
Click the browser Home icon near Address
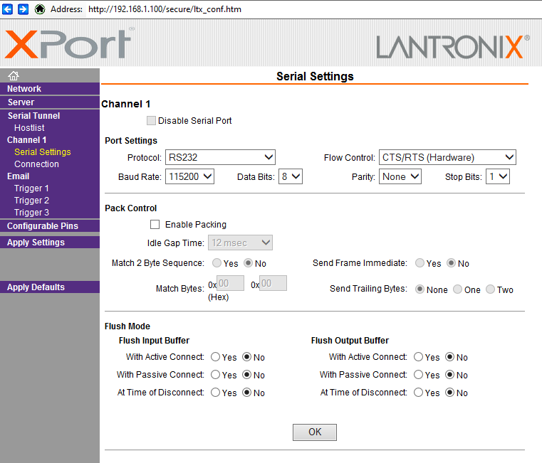click(x=40, y=9)
